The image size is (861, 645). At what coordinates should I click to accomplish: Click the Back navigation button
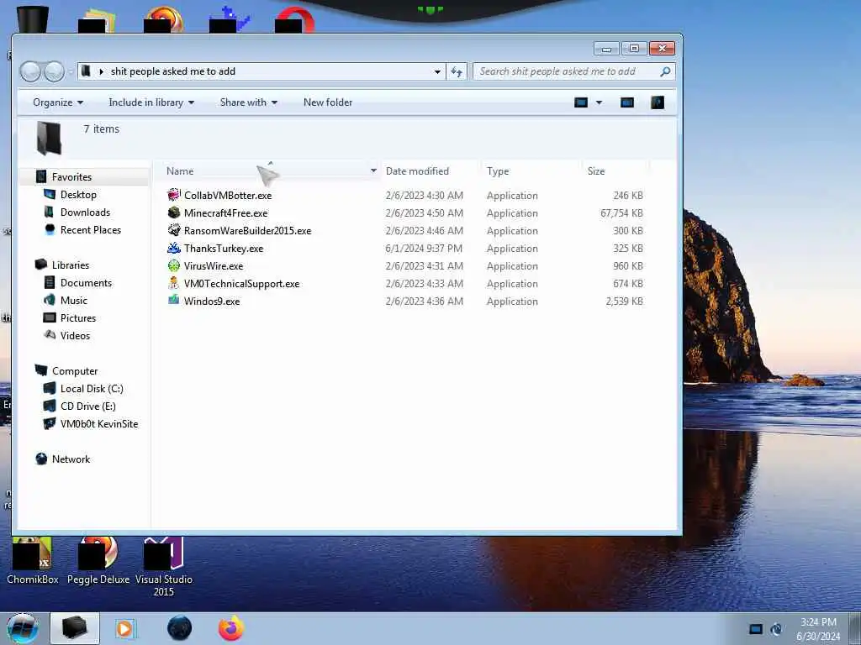30,71
